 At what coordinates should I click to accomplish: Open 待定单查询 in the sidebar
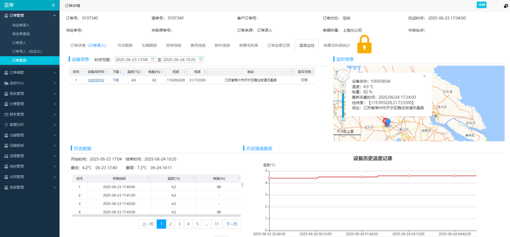[x=21, y=34]
